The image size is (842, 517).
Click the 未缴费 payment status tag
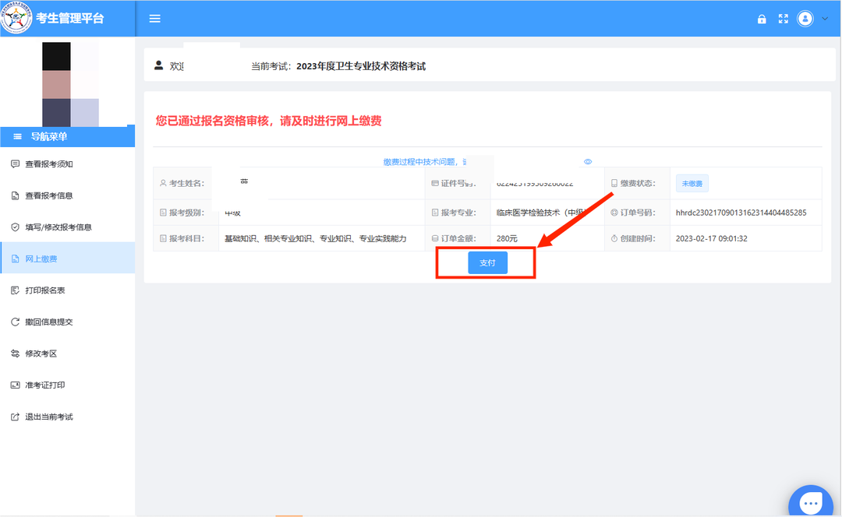692,185
